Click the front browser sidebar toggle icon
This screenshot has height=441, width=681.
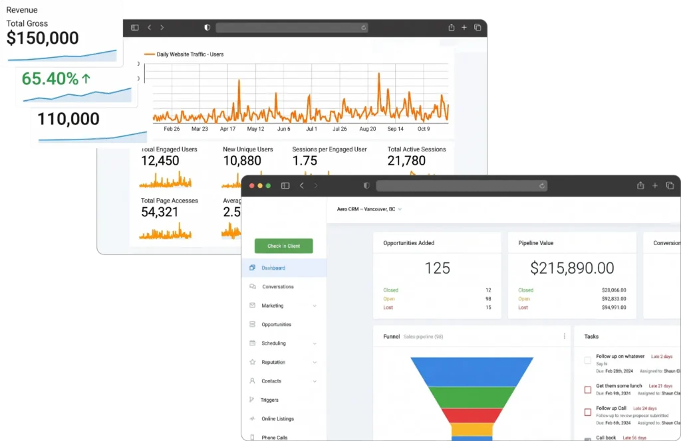coord(285,185)
